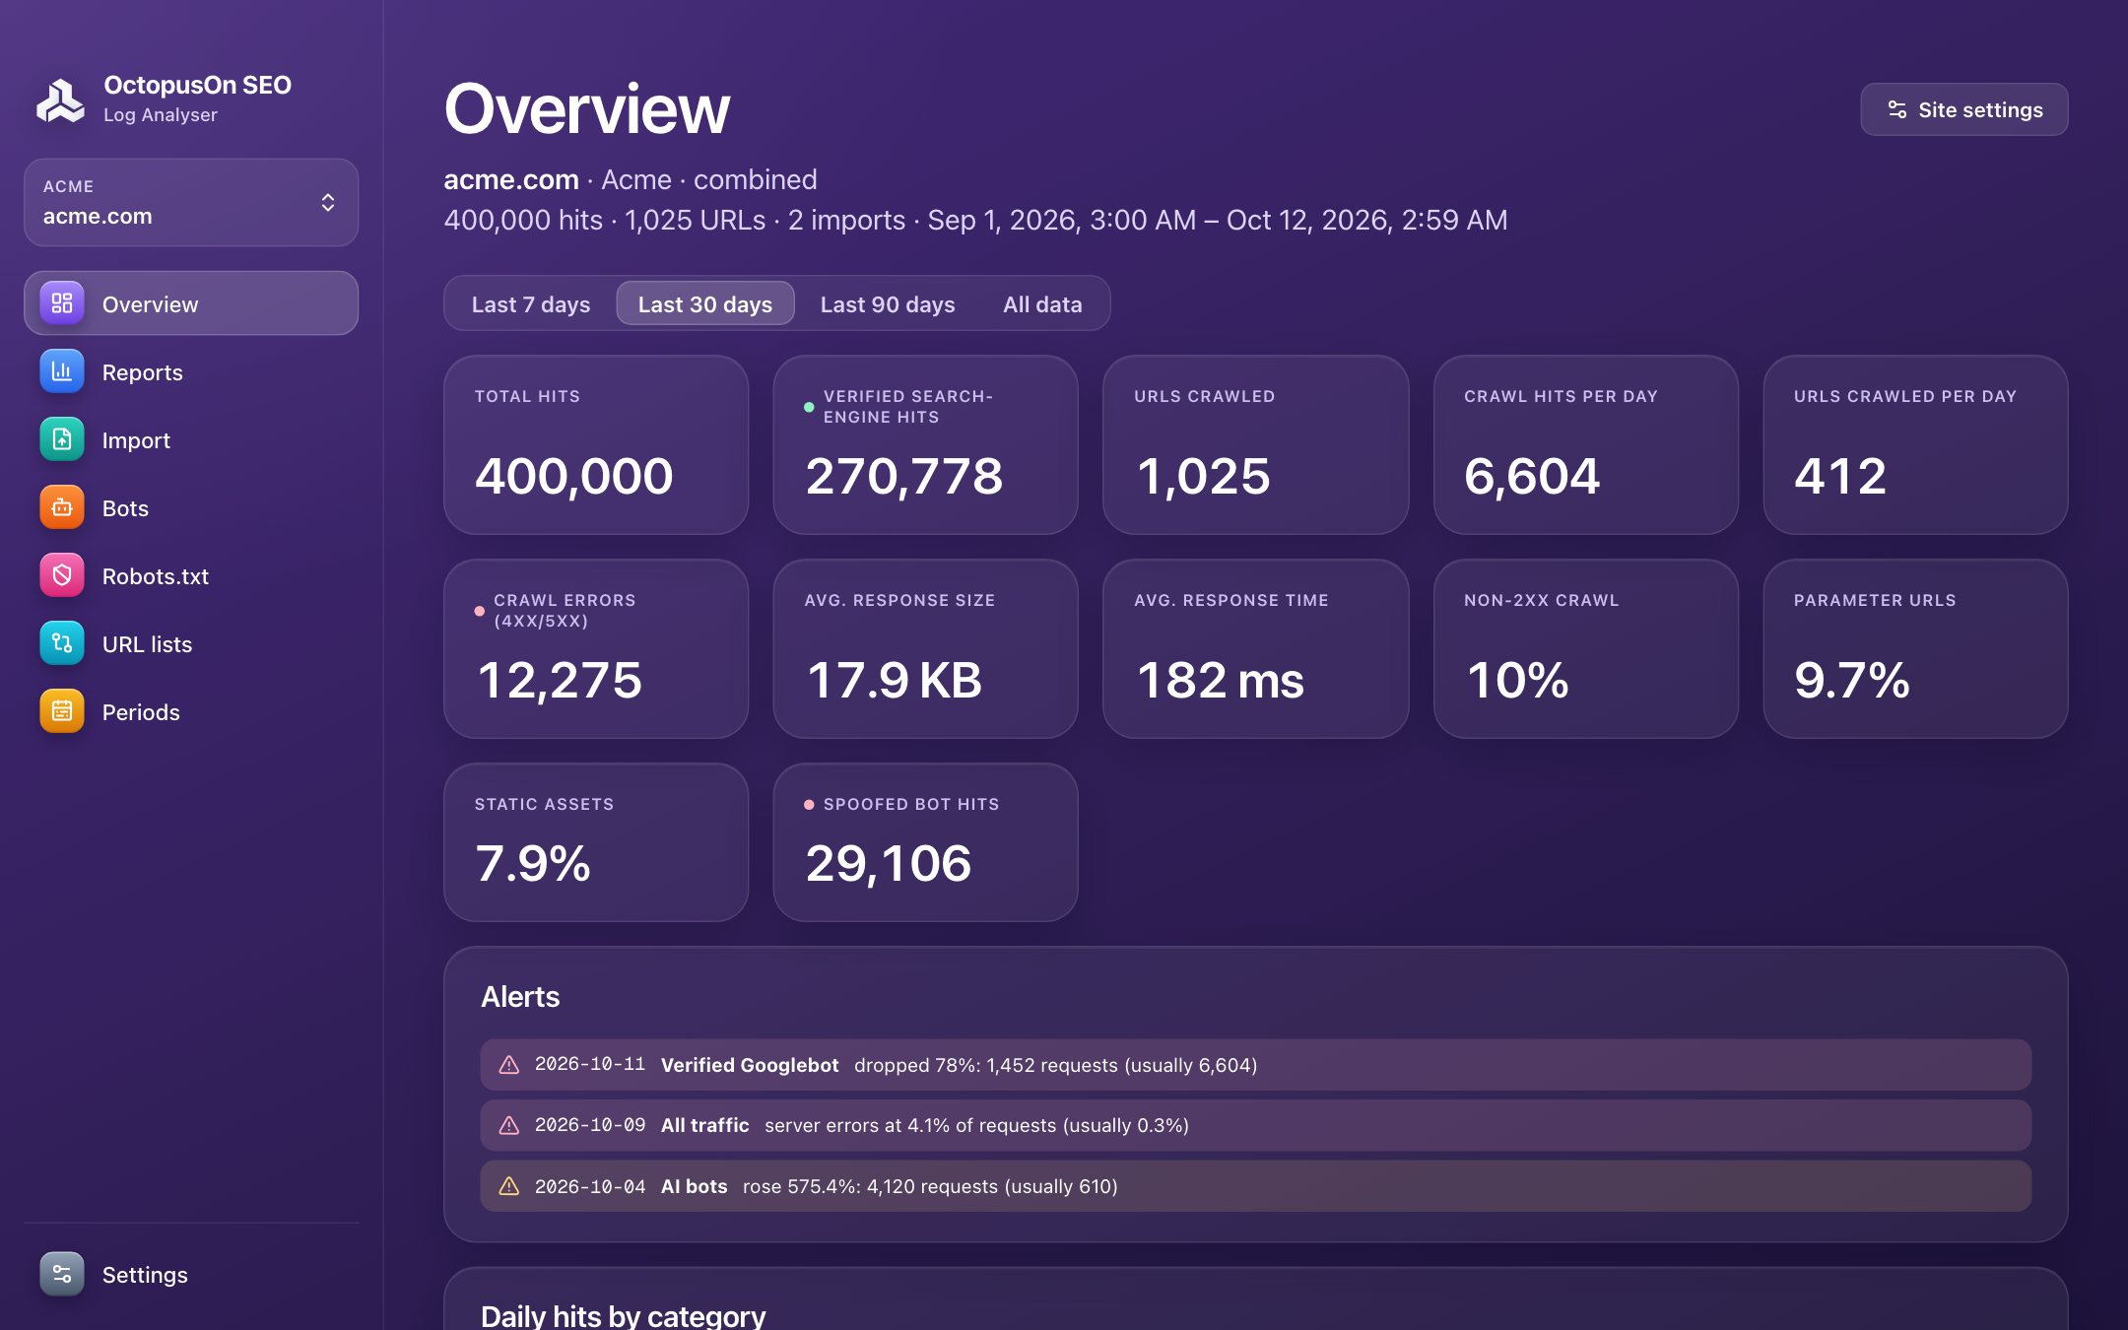2128x1330 pixels.
Task: Click the warning triangle on AI bots alert
Action: pos(509,1186)
